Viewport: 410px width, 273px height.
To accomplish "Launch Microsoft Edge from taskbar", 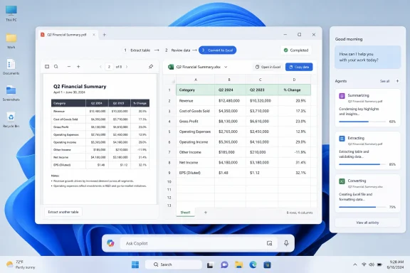I will coord(253,264).
